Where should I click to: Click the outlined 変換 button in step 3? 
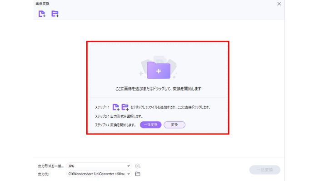click(174, 124)
